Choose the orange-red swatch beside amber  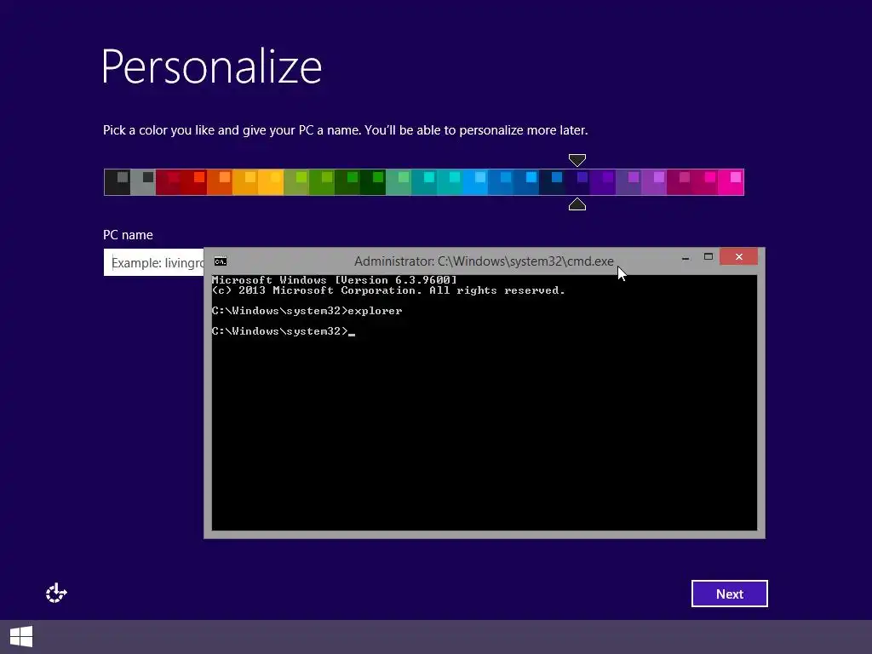pos(220,182)
